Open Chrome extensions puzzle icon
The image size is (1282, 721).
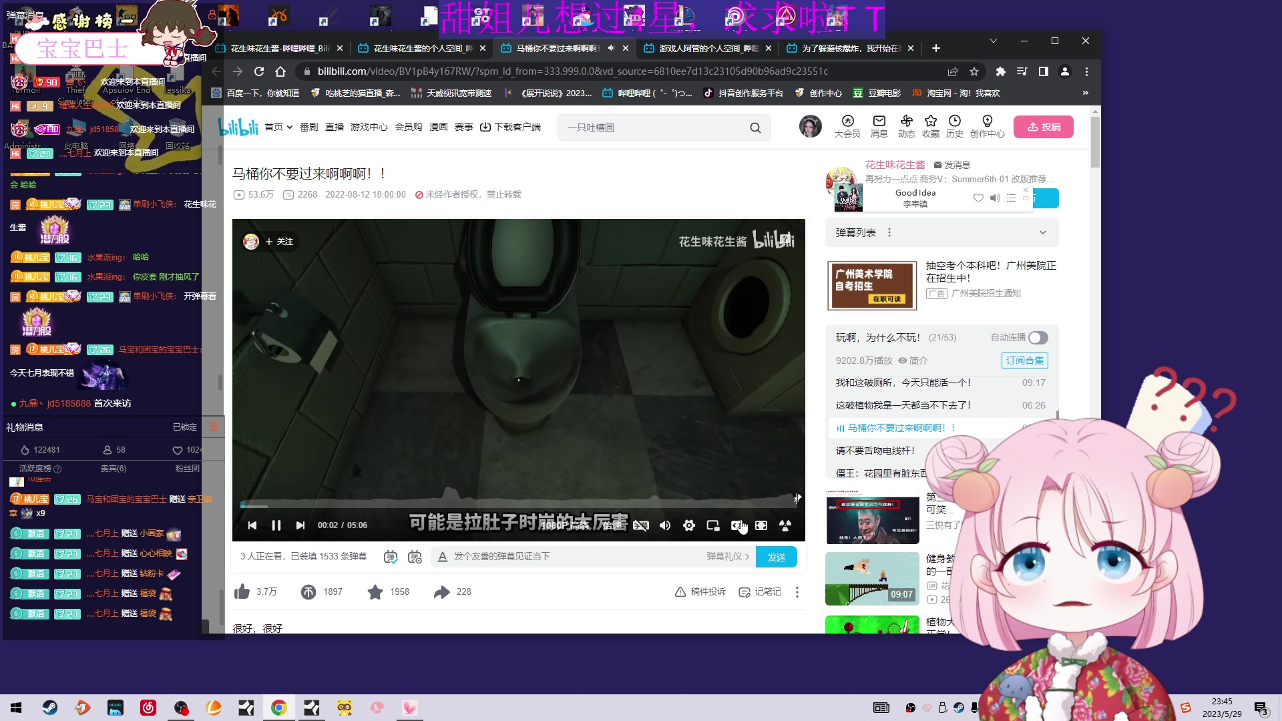(1000, 71)
